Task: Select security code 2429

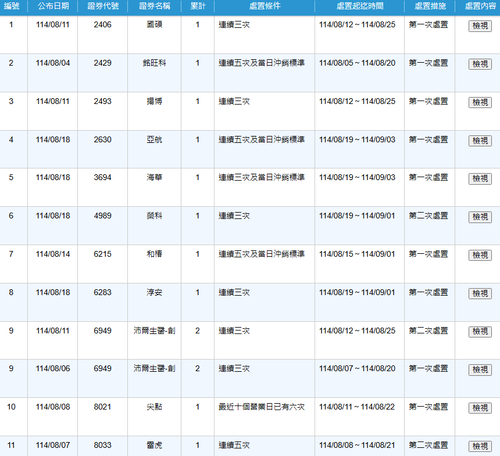Action: click(x=103, y=63)
